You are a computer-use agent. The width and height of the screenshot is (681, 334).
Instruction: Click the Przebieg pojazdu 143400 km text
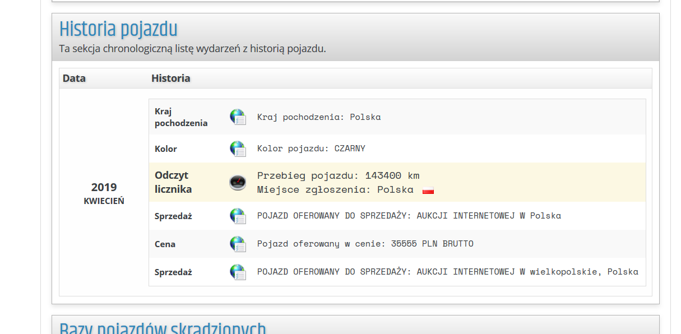[338, 175]
